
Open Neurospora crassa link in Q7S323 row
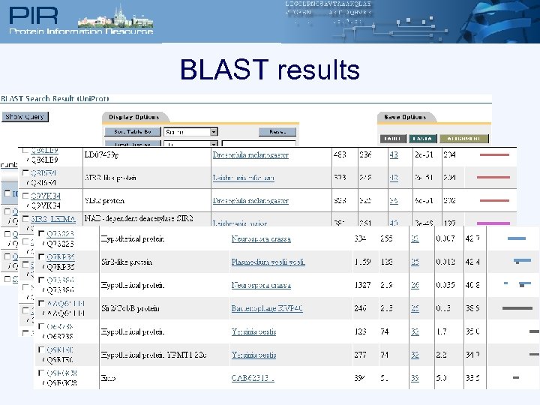[261, 238]
